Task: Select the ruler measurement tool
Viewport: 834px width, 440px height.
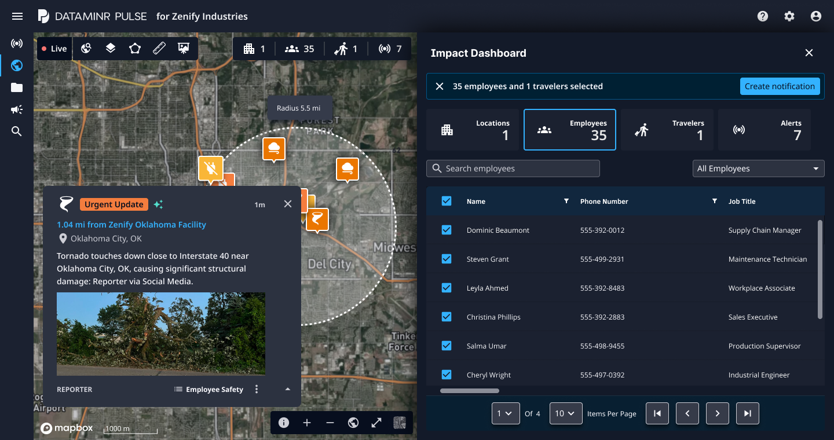Action: [x=159, y=49]
